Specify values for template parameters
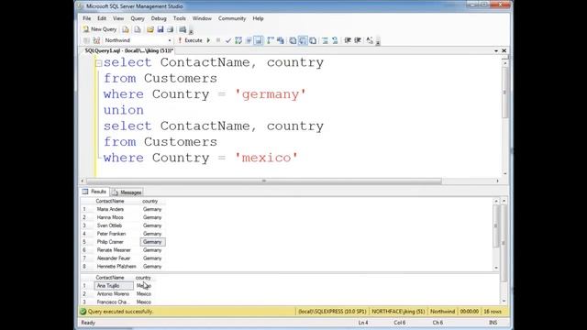The width and height of the screenshot is (587, 330). (x=370, y=40)
